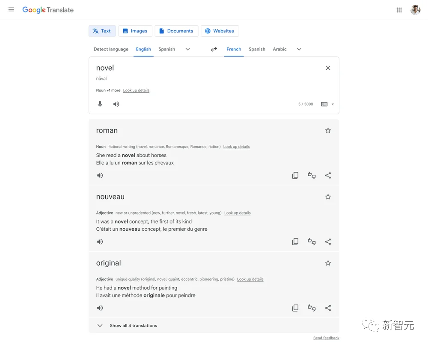Image resolution: width=428 pixels, height=344 pixels.
Task: Click the 'Send feedback' link
Action: click(x=326, y=338)
